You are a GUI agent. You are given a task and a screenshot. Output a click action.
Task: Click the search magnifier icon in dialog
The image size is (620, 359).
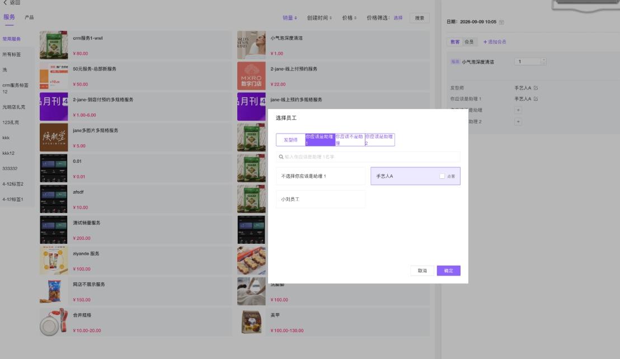[x=281, y=157]
